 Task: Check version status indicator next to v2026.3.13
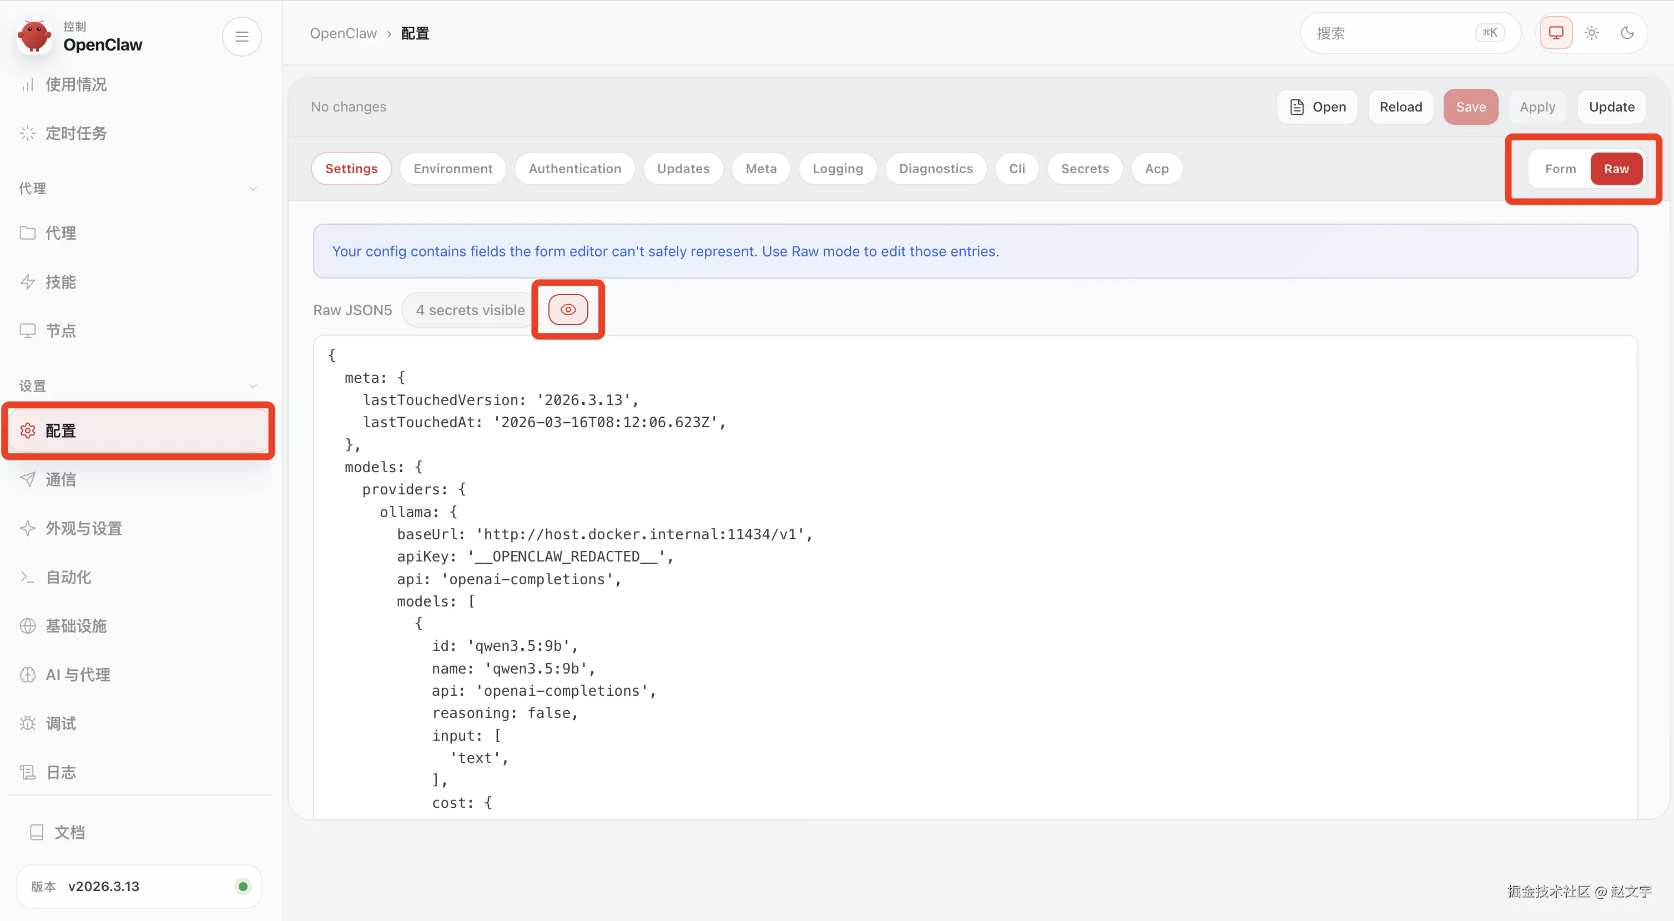tap(243, 886)
